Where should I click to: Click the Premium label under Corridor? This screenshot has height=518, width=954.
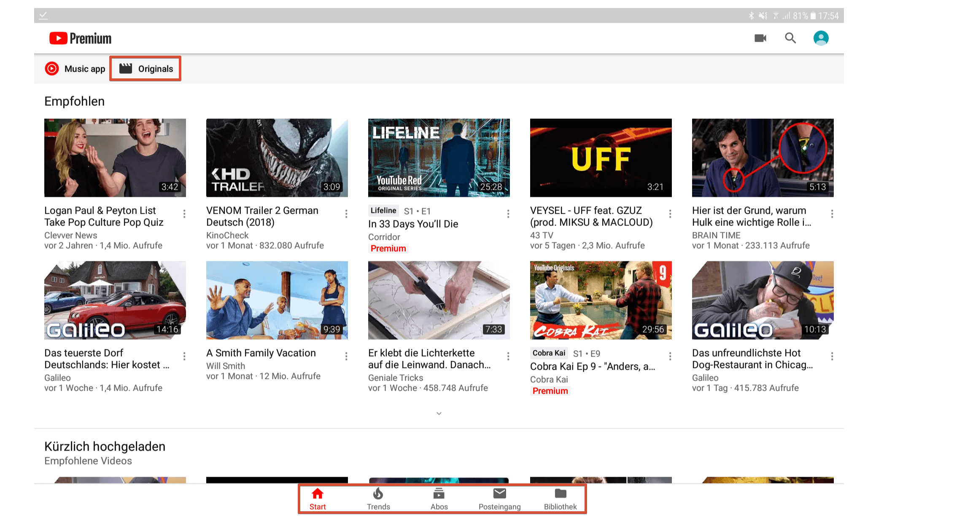coord(388,248)
